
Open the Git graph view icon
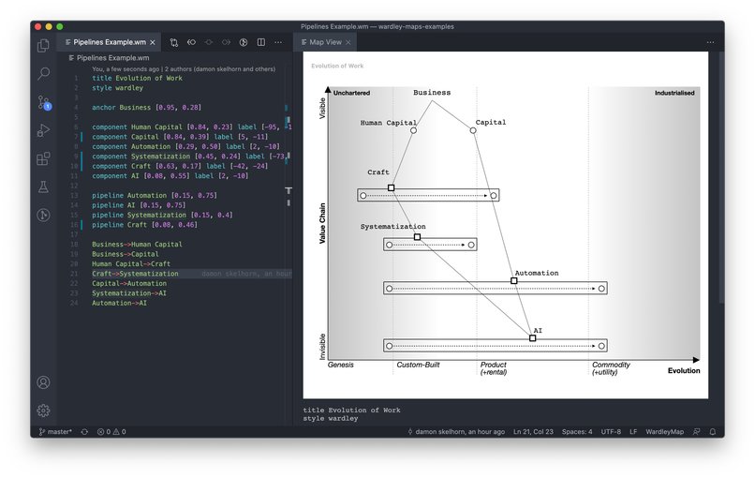point(43,215)
